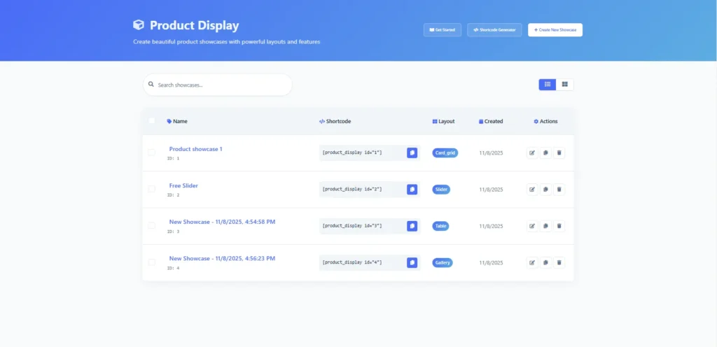Open the Shortcode Generator
The height and width of the screenshot is (347, 717).
(494, 29)
